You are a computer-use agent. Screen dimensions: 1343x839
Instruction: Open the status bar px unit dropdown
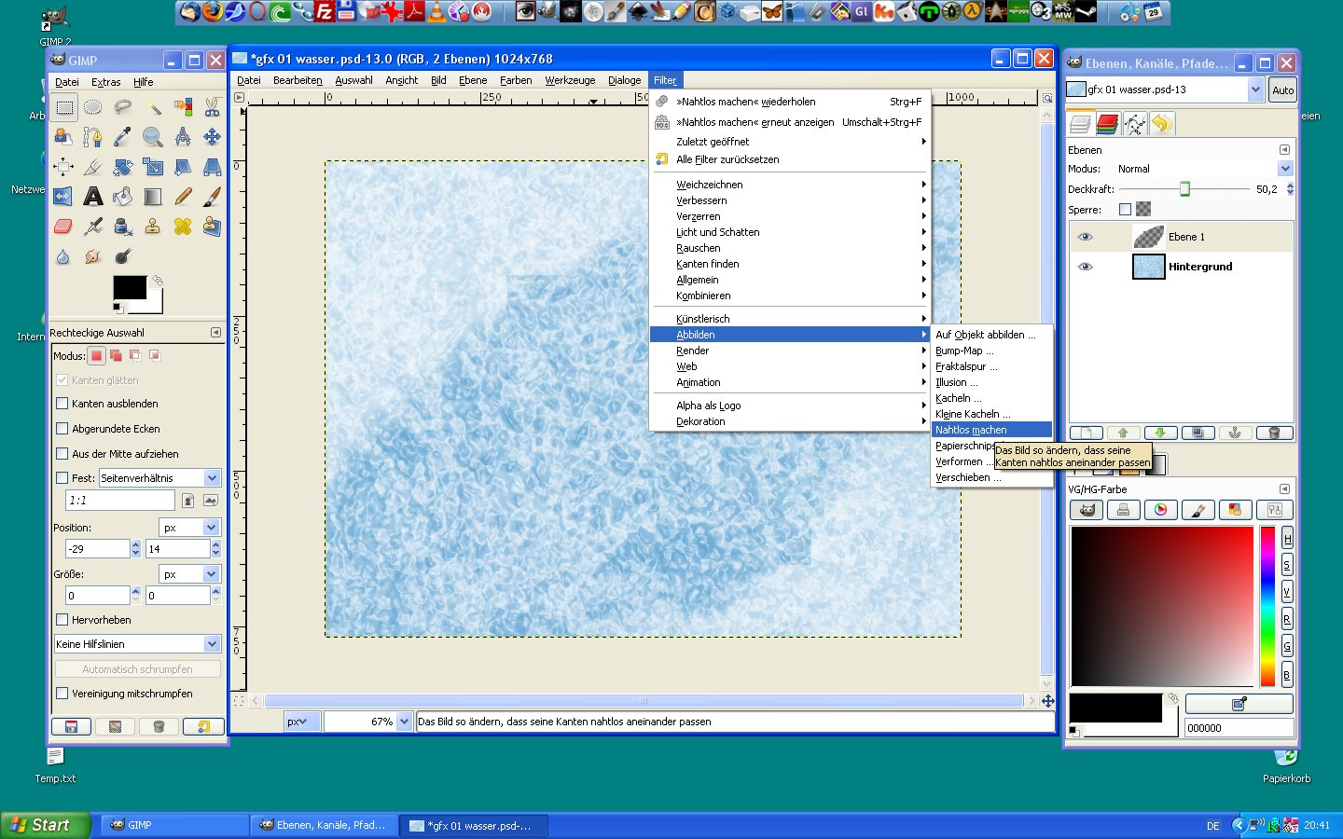[x=302, y=722]
